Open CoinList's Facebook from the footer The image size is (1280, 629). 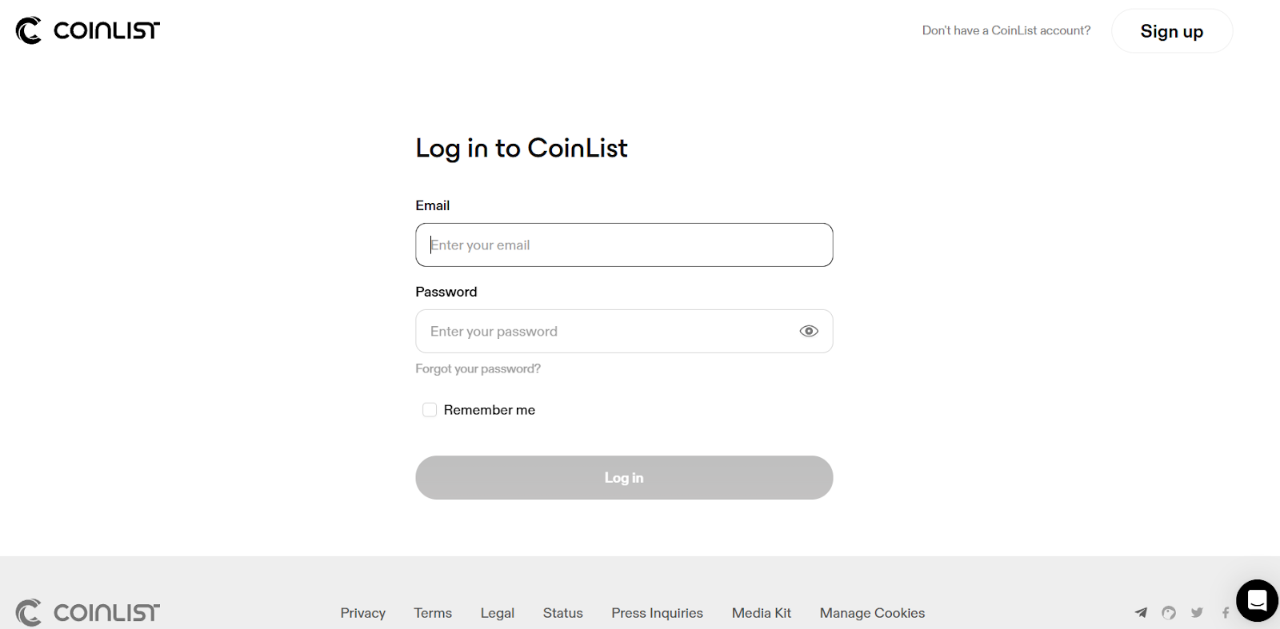(x=1225, y=612)
